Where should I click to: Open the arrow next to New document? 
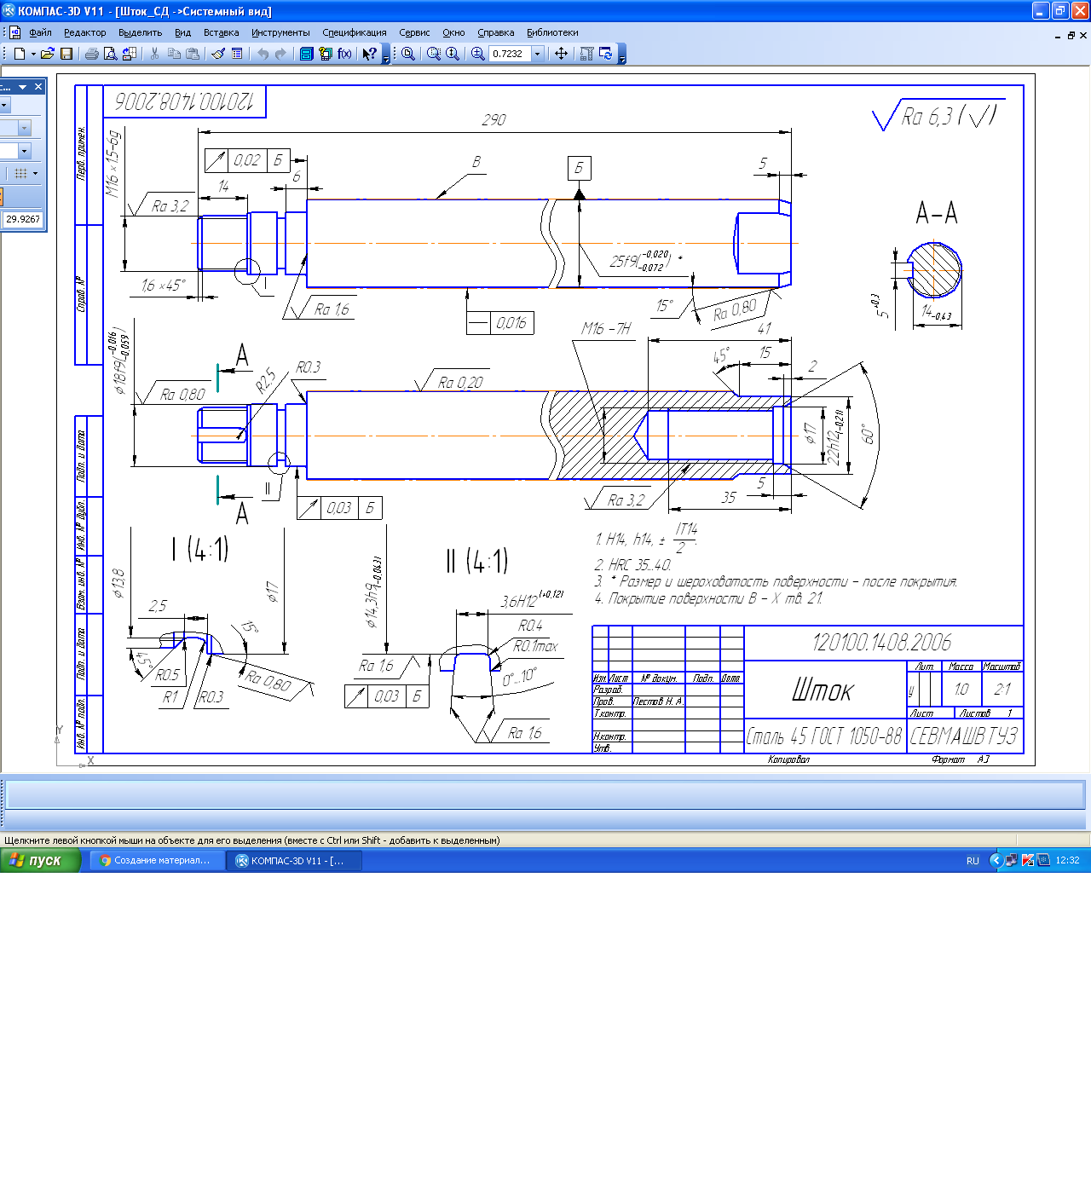click(x=33, y=54)
